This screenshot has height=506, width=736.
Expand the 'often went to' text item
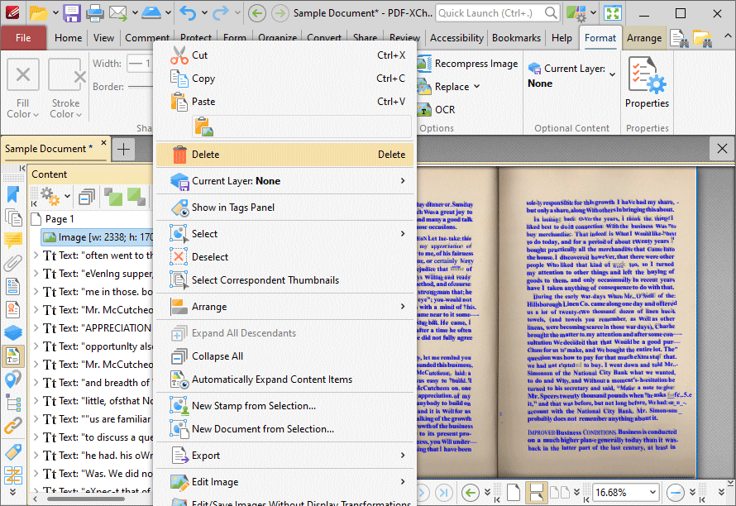pos(36,255)
